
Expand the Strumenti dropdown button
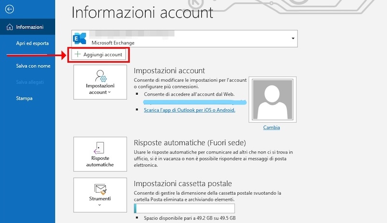click(100, 195)
